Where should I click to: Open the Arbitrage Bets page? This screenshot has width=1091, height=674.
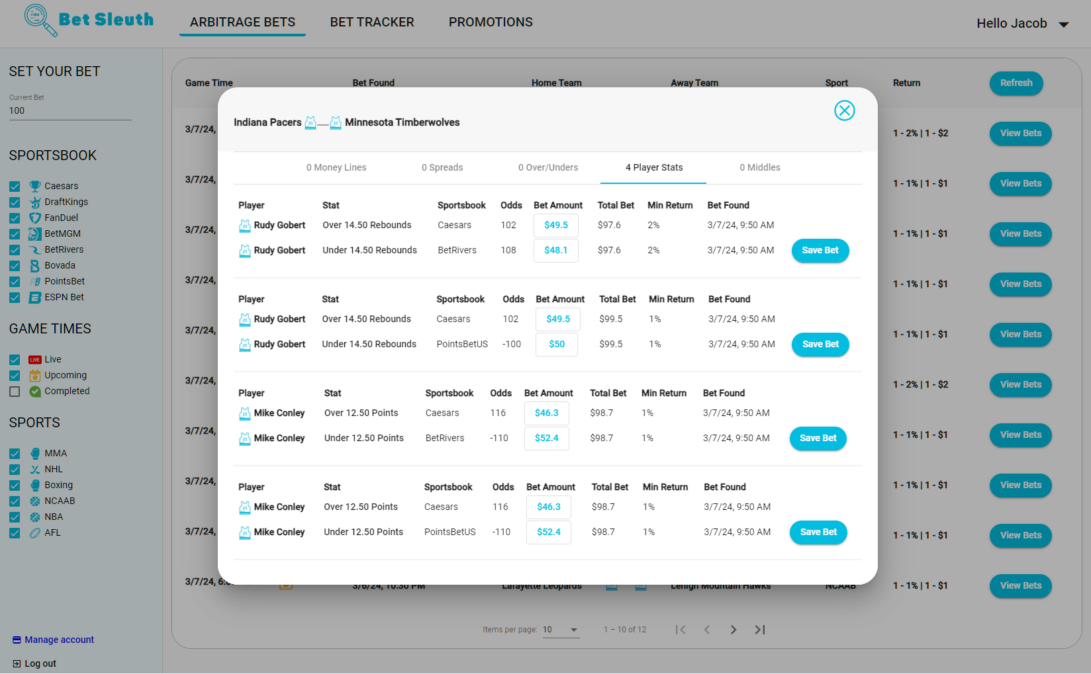click(x=243, y=22)
